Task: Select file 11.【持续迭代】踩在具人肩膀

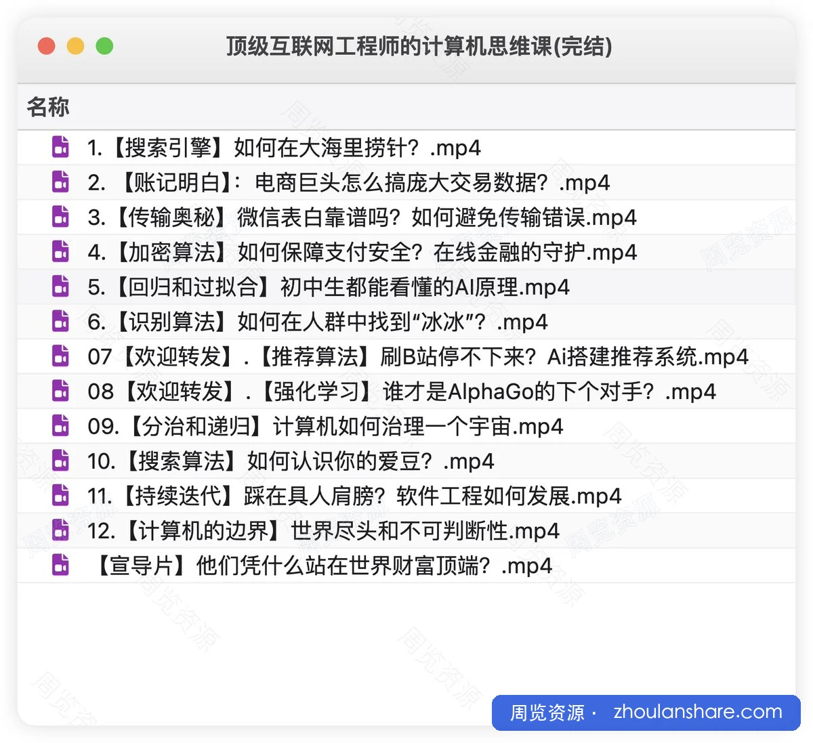Action: point(406,495)
